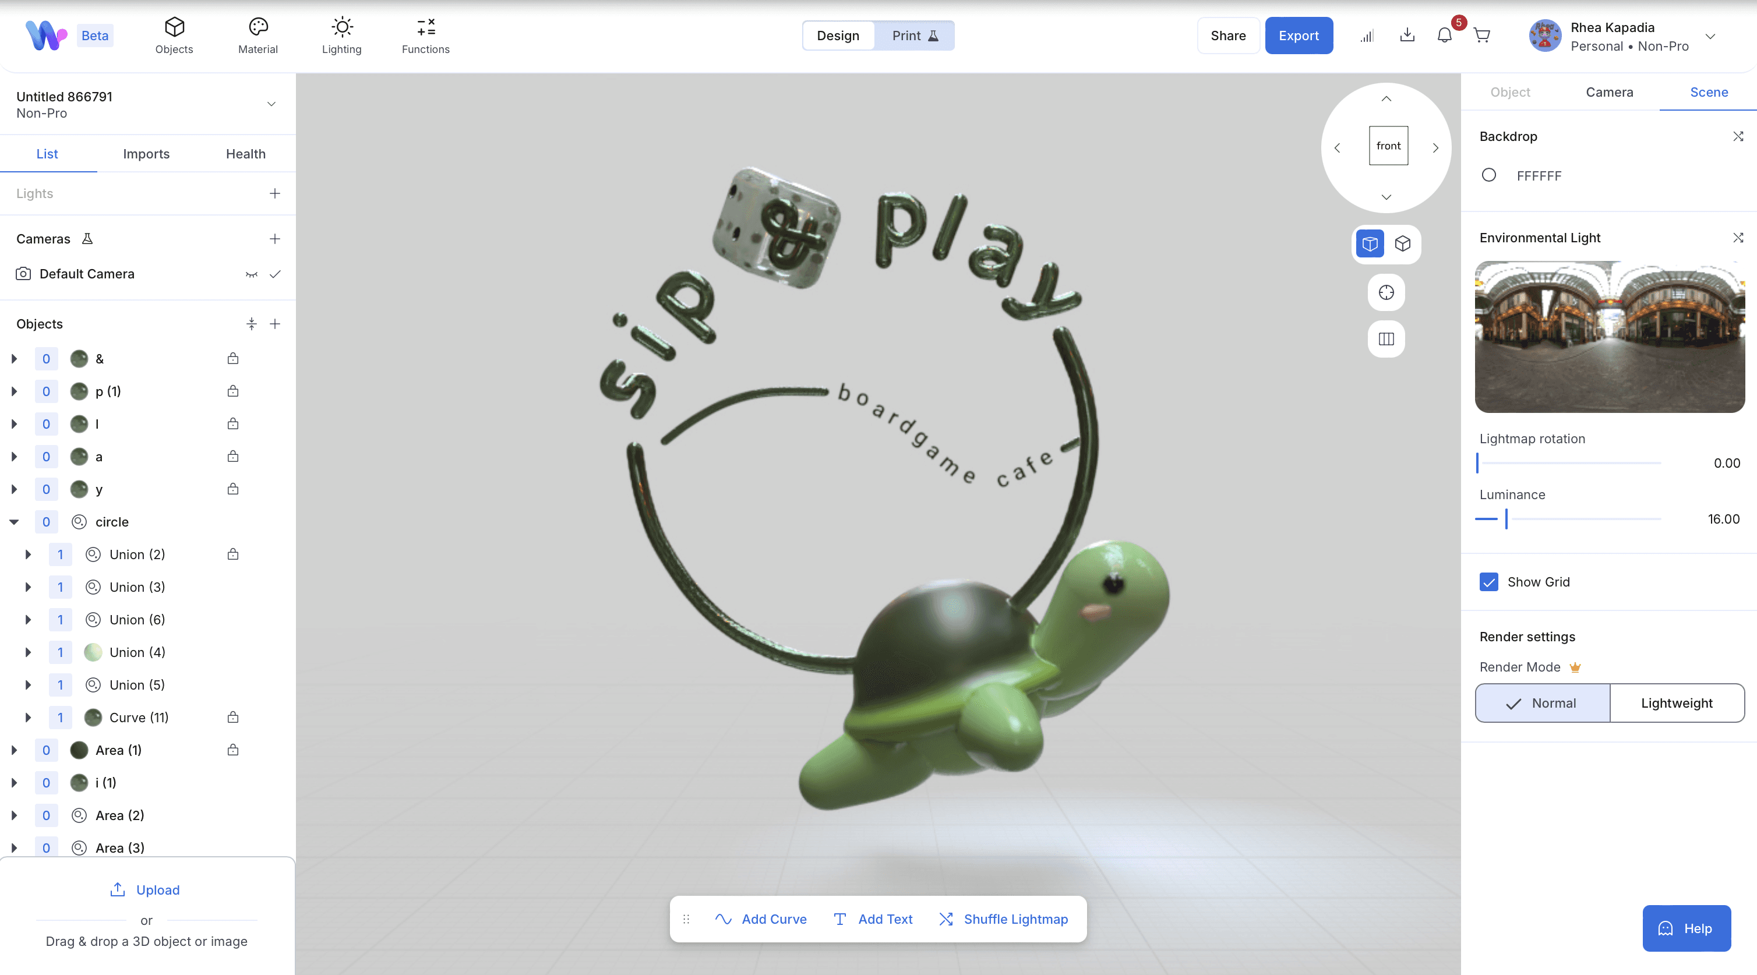The height and width of the screenshot is (975, 1757).
Task: Expand the Union (2) tree item
Action: coord(28,554)
